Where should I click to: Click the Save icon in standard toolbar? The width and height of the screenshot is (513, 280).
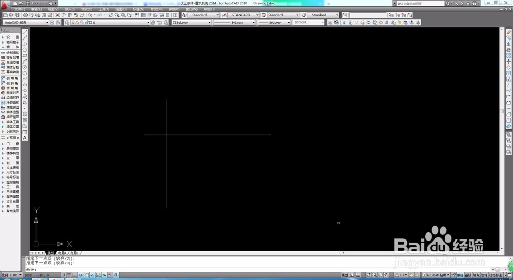coord(17,15)
